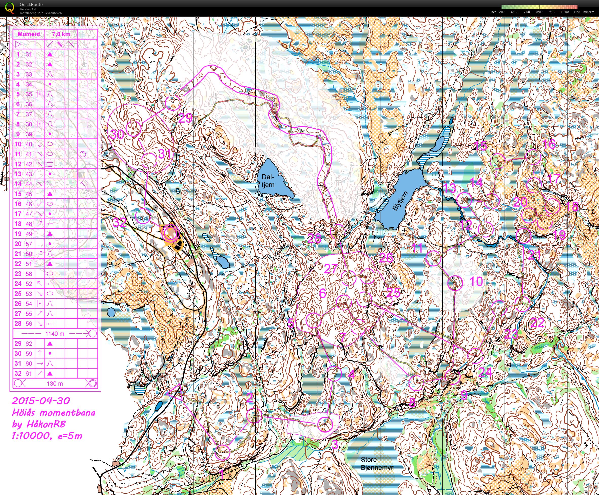Click the finish double circle on the map
599x495 pixels.
[x=170, y=233]
